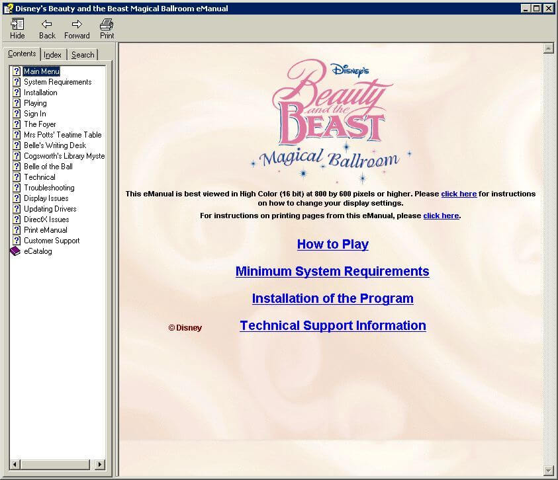The image size is (558, 480).
Task: Click the icon beside Cogsworth's Library Mystery
Action: pos(17,156)
